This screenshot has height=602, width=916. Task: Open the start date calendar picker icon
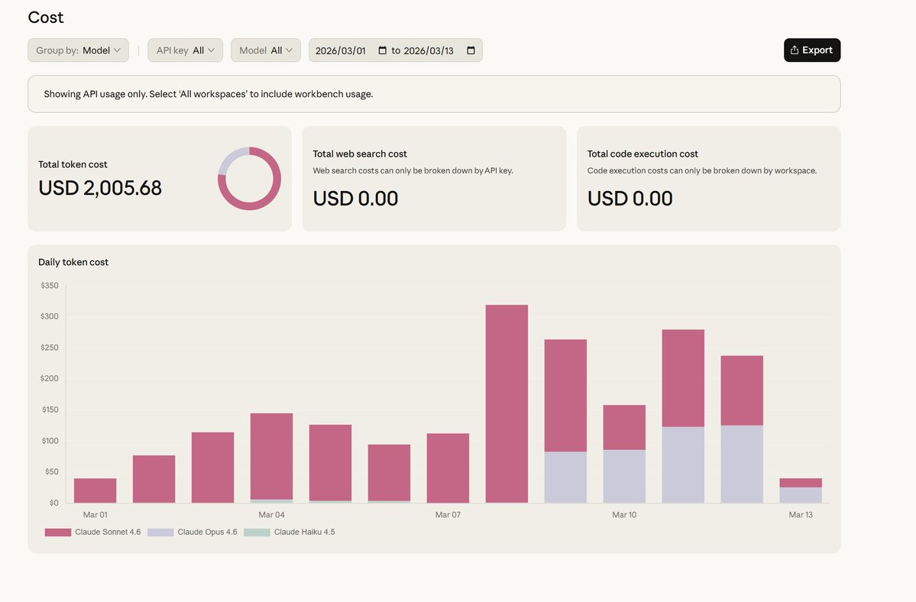[383, 50]
